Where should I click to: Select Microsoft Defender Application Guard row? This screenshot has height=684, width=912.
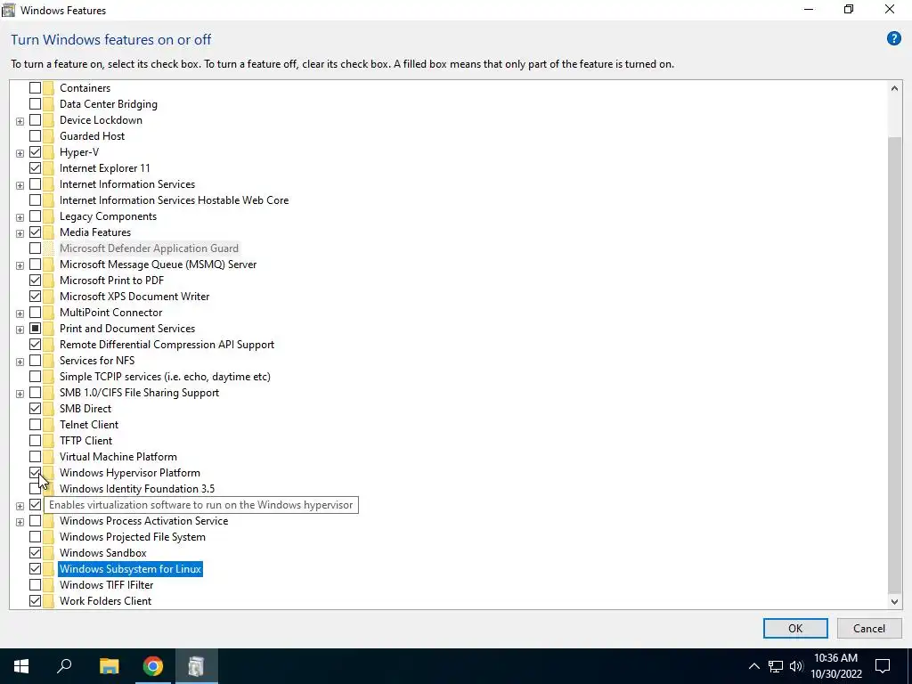pyautogui.click(x=149, y=248)
